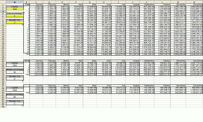Click the October value 1,164,128.91 in row 2

(162, 7)
